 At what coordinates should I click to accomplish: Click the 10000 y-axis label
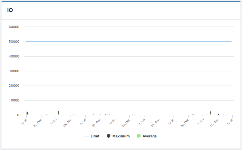(x=14, y=101)
